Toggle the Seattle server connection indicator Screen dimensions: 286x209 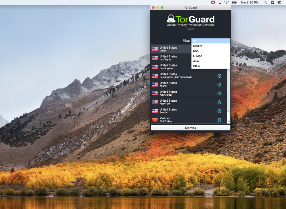(x=219, y=111)
